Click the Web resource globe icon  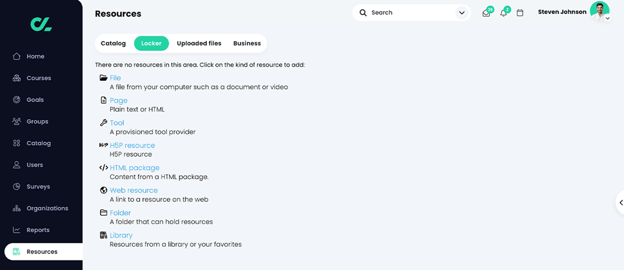click(103, 190)
